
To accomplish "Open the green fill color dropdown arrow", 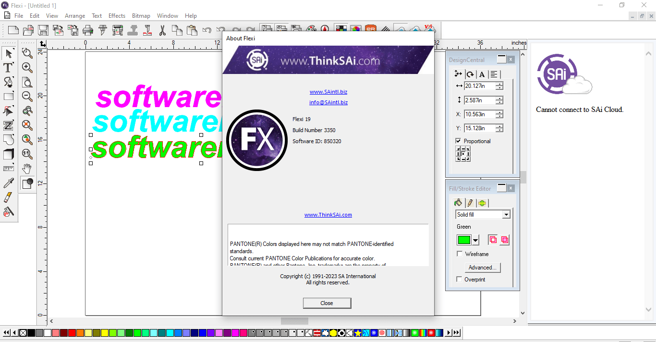I will [x=476, y=240].
